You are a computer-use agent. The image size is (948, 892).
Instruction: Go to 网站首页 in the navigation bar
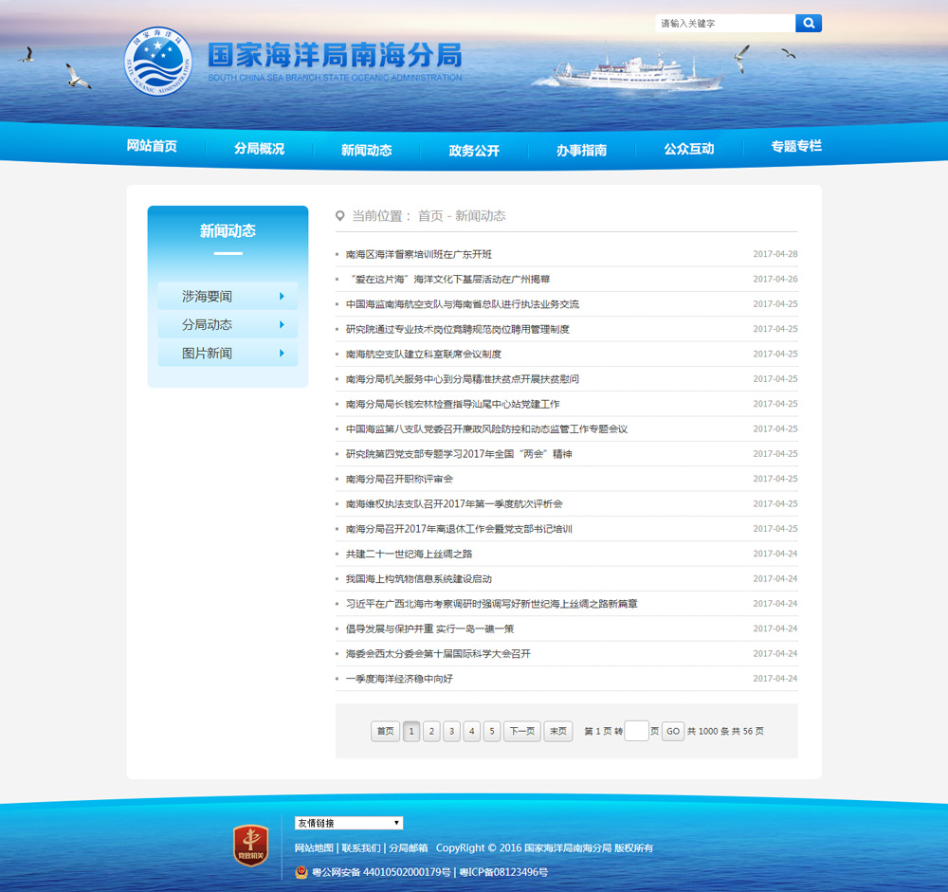pos(152,146)
